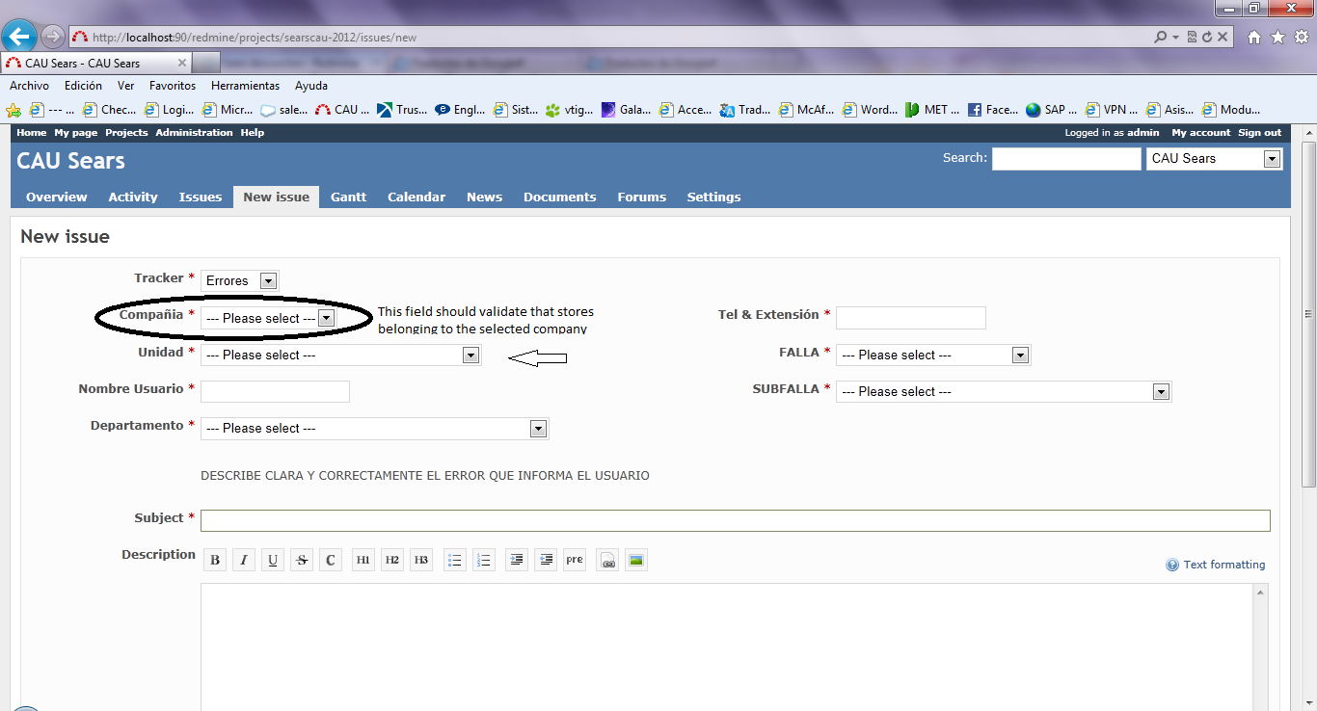Insert ordered numbered list
The image size is (1317, 711).
point(484,560)
